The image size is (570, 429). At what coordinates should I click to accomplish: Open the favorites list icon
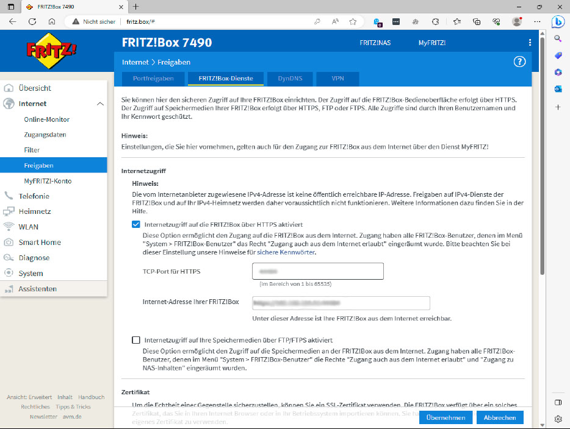pyautogui.click(x=457, y=22)
